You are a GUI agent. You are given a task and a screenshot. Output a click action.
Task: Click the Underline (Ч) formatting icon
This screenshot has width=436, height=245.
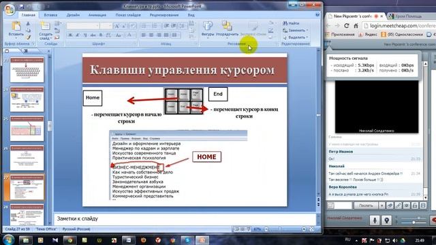tap(85, 35)
